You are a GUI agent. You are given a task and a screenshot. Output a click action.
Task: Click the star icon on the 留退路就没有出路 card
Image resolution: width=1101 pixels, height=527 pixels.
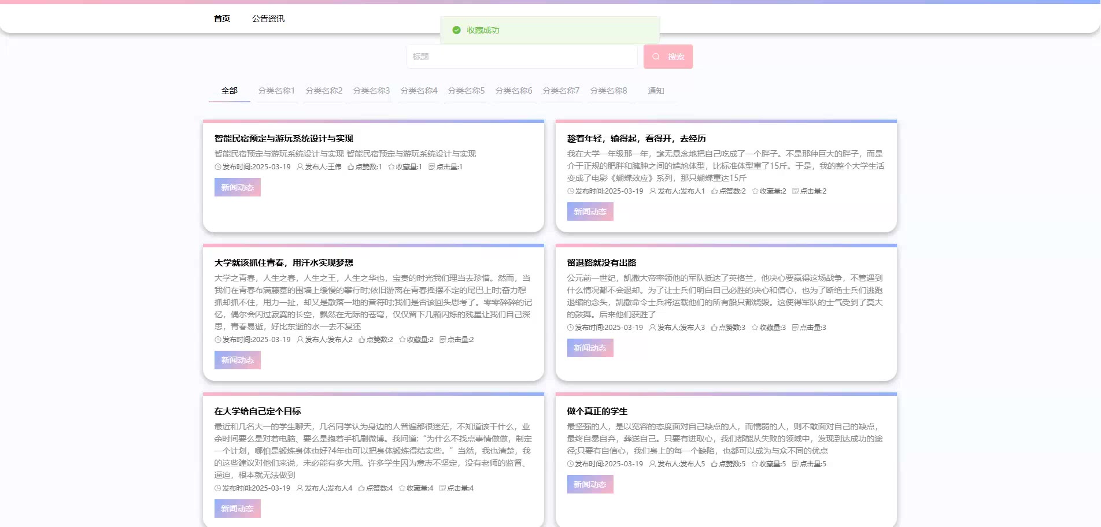(755, 328)
